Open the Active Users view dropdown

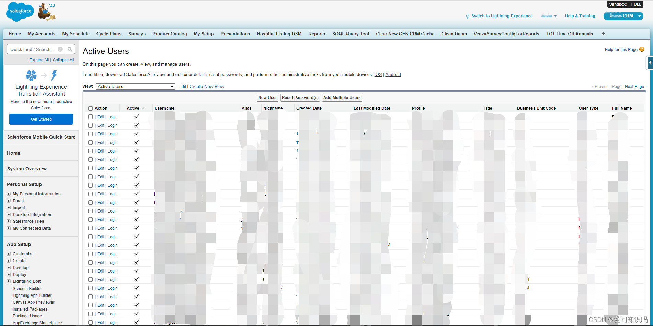click(136, 86)
